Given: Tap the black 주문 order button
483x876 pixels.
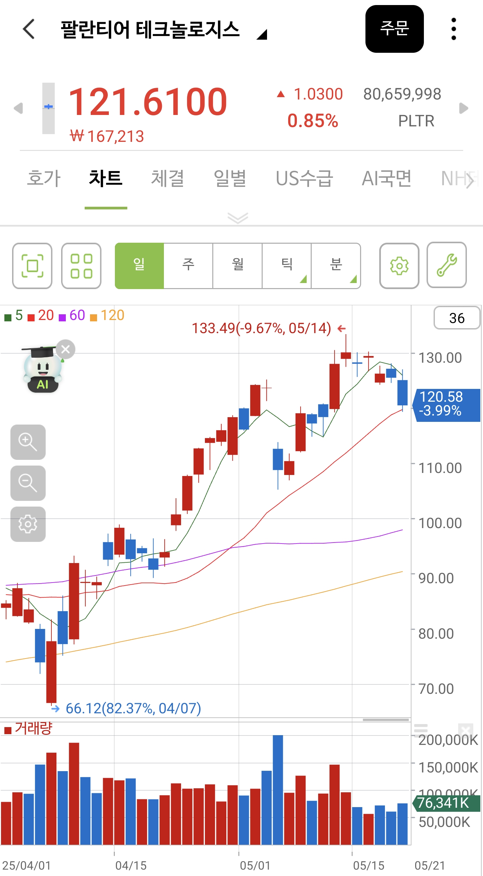Looking at the screenshot, I should point(394,29).
